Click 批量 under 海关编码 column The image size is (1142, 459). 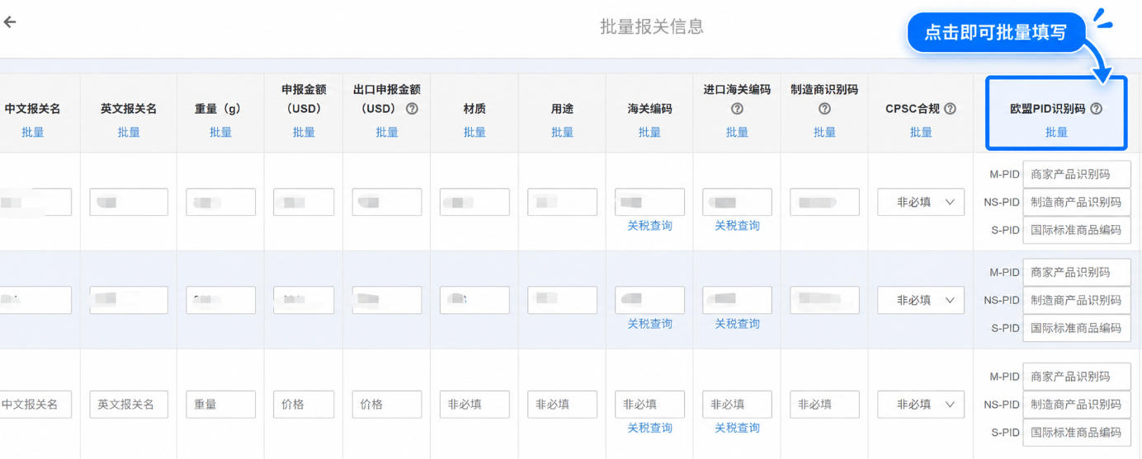649,132
